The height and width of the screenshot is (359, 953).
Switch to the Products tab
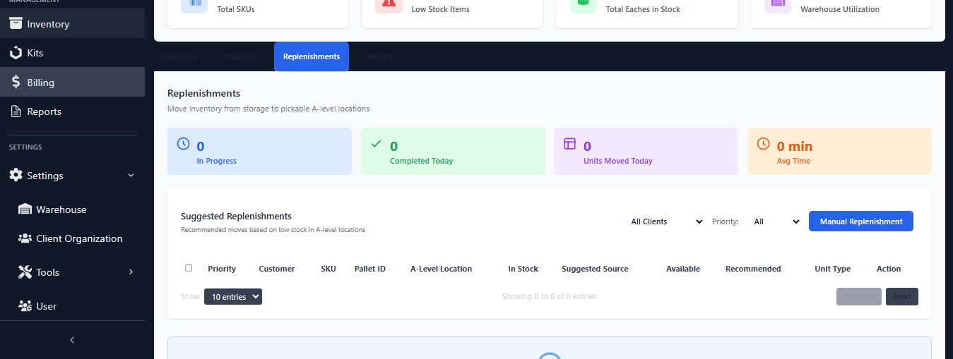point(240,56)
